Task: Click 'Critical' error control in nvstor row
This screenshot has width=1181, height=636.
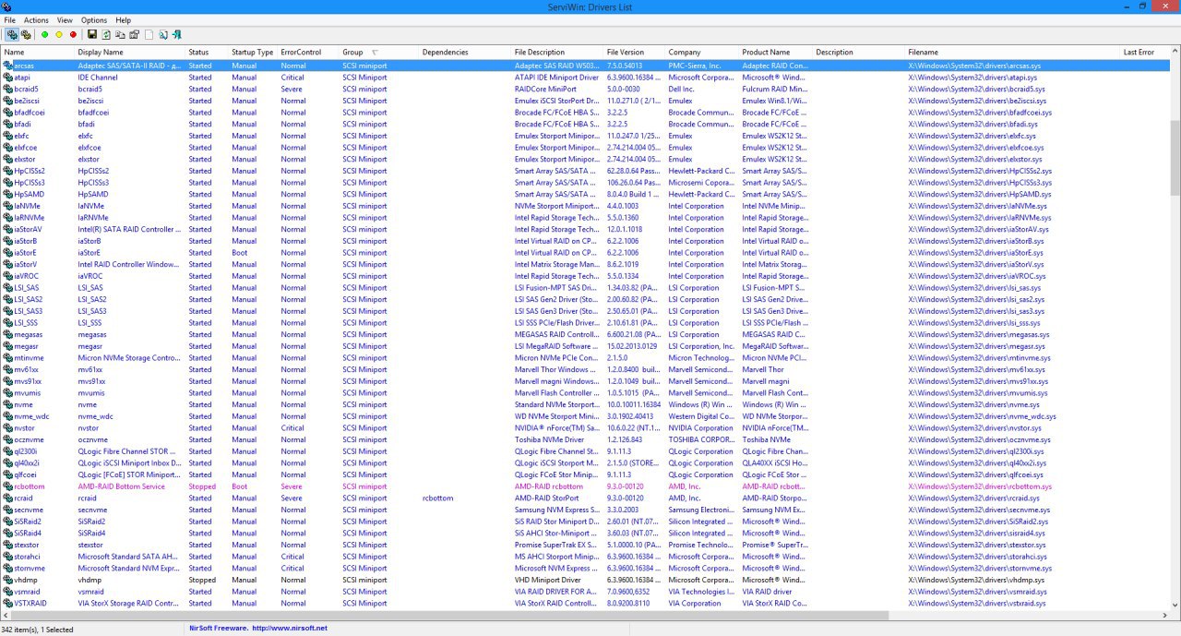Action: click(292, 428)
